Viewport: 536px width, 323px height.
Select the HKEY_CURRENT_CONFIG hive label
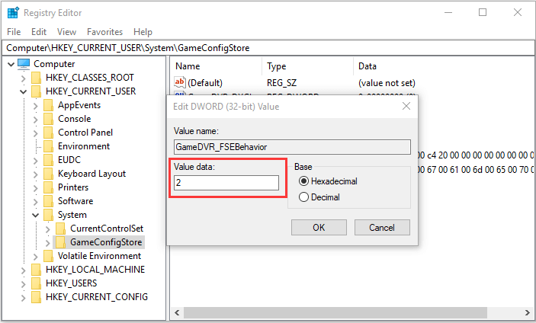97,297
